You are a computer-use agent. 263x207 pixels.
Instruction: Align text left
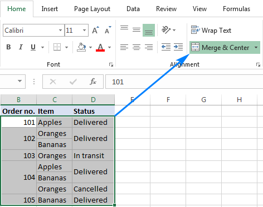coord(124,47)
